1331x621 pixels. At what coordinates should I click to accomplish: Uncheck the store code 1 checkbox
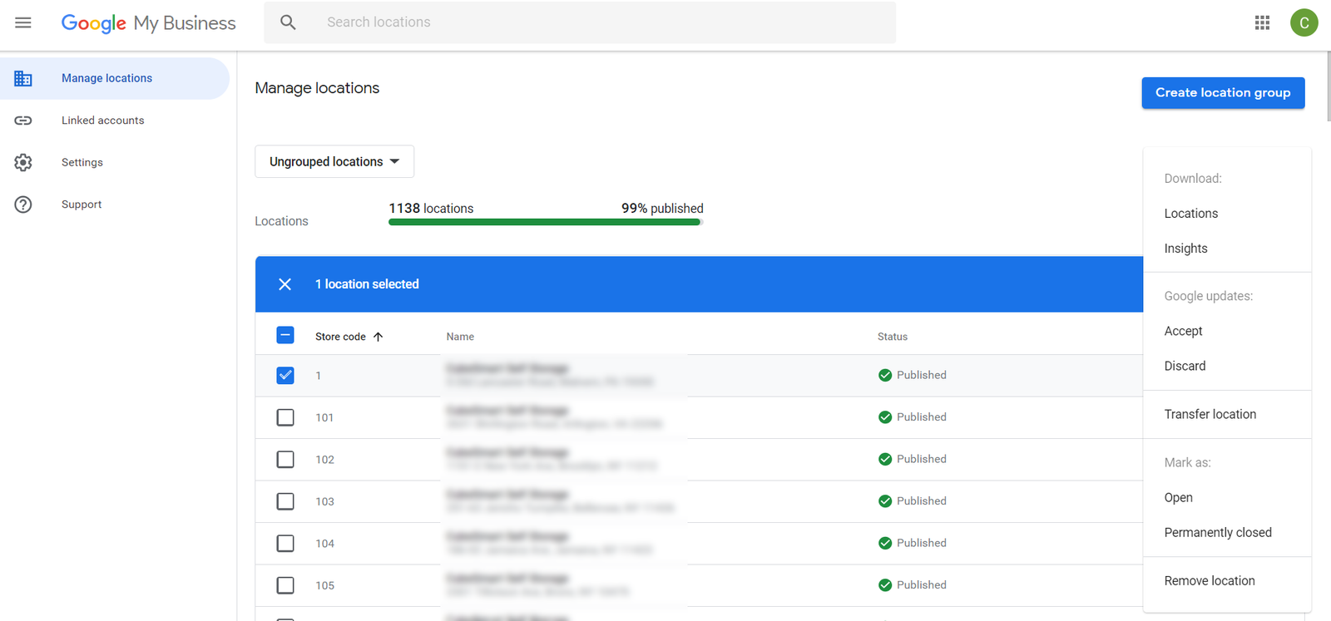pos(285,375)
